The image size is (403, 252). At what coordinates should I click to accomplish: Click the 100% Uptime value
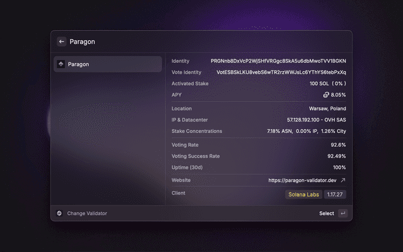pos(339,168)
